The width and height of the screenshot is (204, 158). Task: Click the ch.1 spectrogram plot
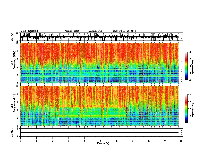(x=99, y=63)
